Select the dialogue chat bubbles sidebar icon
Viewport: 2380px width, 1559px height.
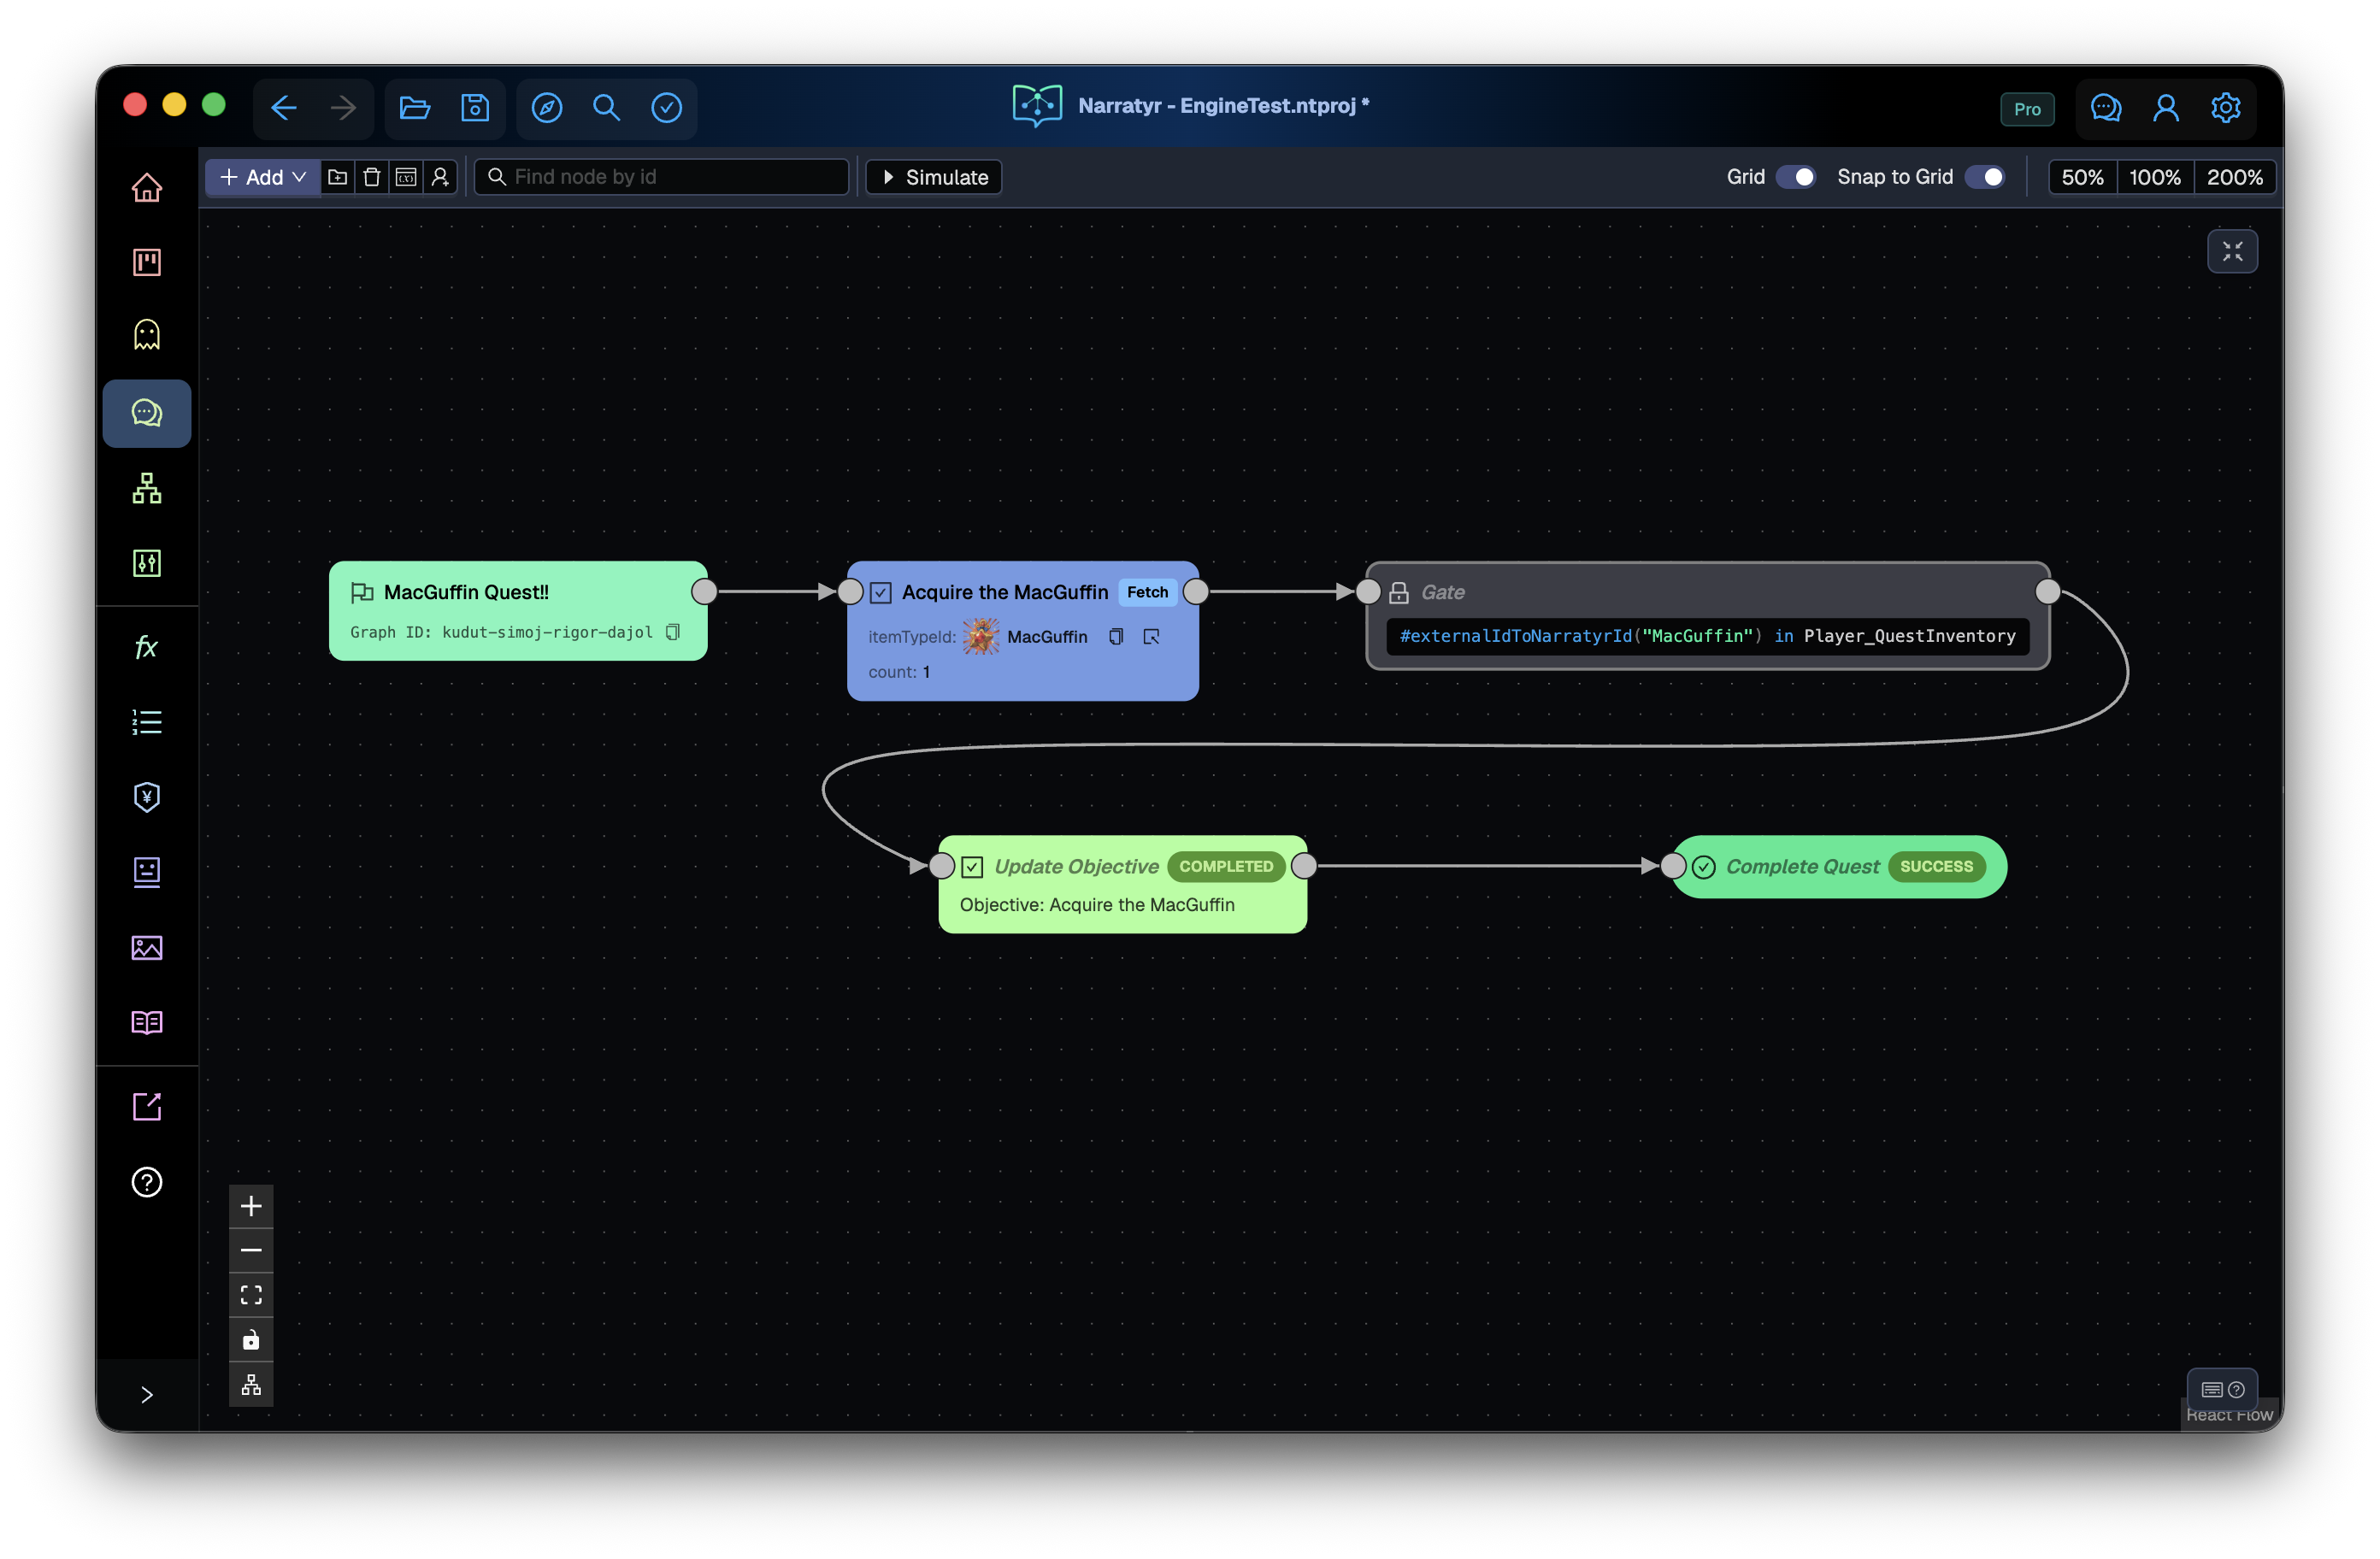click(147, 413)
